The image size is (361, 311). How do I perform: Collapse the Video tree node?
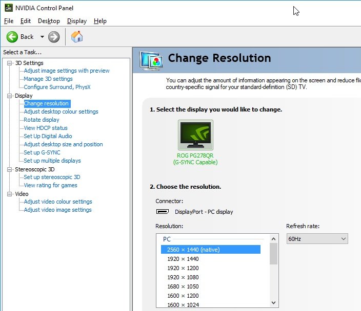(x=9, y=194)
